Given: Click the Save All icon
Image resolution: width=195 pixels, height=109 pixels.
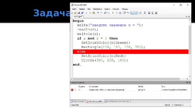Looking at the screenshot, I should point(82,13).
